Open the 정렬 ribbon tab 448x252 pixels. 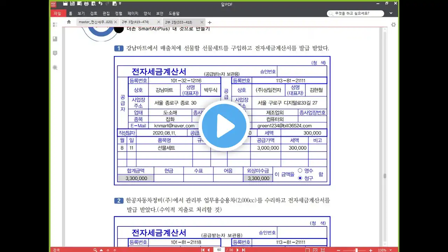click(x=119, y=13)
